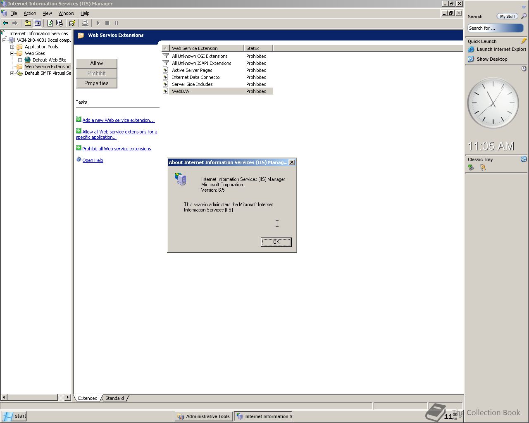Click the All Unknown ISAPI Extensions filter icon
Viewport: 529px width, 423px height.
[166, 63]
